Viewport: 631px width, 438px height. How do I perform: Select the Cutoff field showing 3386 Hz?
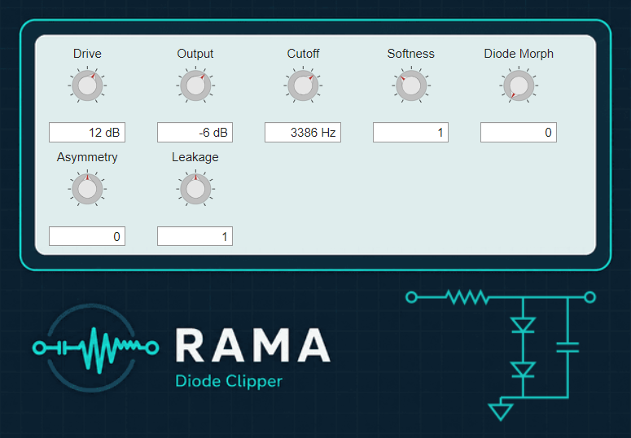[303, 133]
